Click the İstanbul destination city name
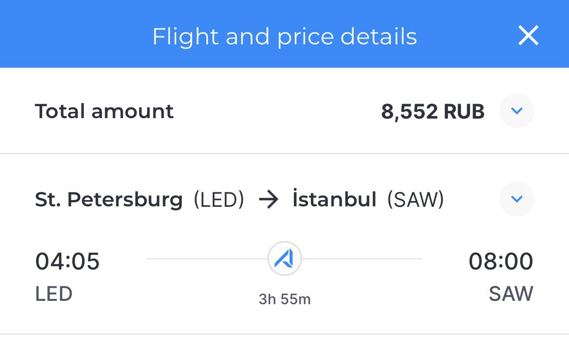The image size is (569, 337). 334,199
